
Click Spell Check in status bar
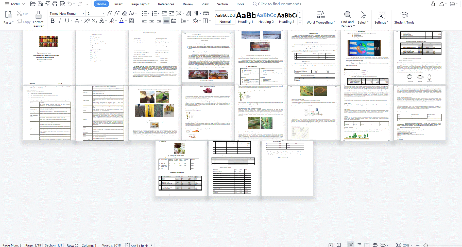click(x=137, y=245)
